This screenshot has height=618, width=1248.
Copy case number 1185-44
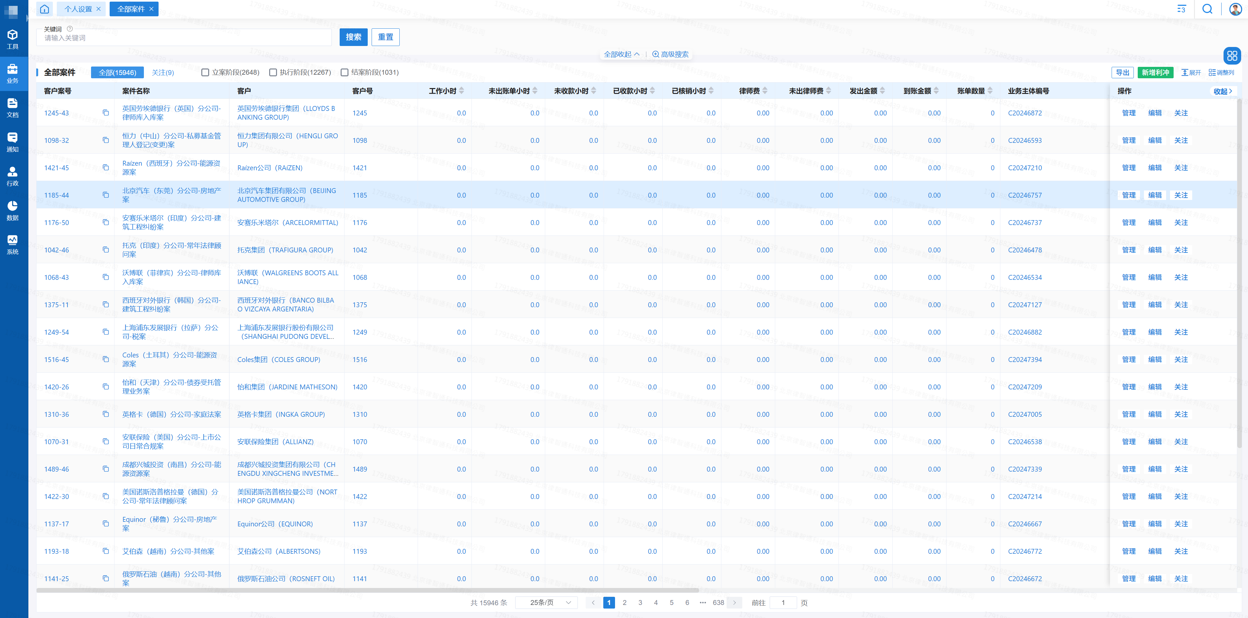click(106, 195)
